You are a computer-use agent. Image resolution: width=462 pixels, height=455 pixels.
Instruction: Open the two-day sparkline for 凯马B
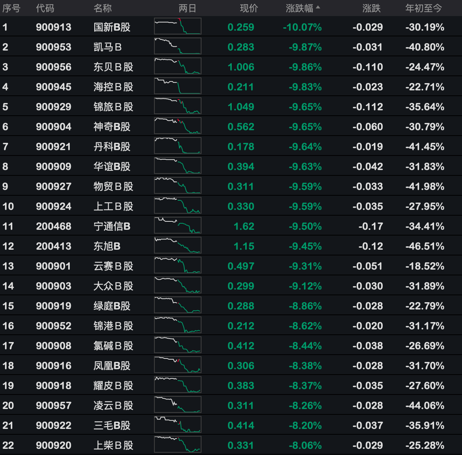click(x=177, y=46)
